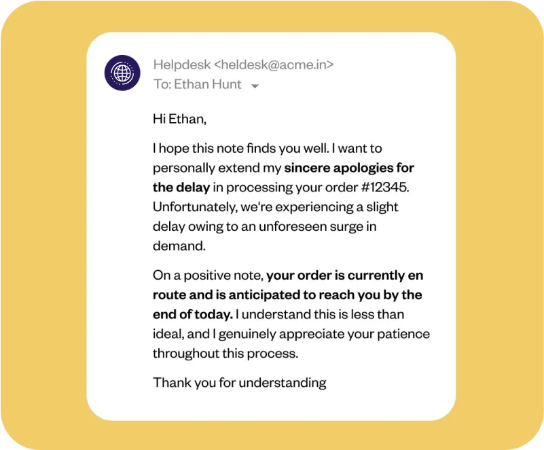Click bold 'route and is anticipated to reach' line
The height and width of the screenshot is (450, 544).
click(x=287, y=295)
